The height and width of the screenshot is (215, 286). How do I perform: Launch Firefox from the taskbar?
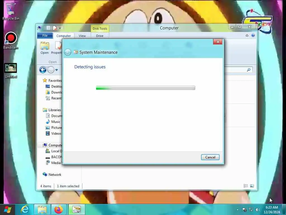(59, 209)
